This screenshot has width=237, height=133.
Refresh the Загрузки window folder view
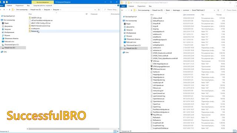click(99, 10)
